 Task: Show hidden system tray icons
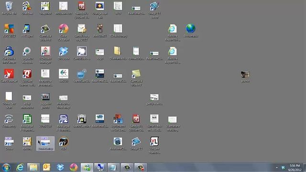tap(277, 168)
